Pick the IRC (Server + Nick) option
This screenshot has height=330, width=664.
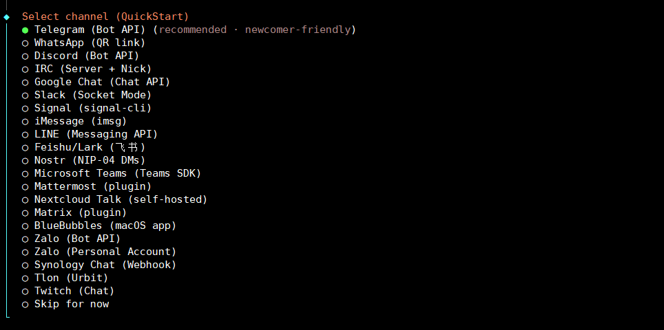25,69
